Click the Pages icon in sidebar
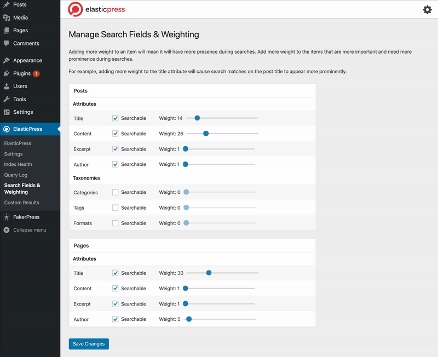This screenshot has height=357, width=438. pyautogui.click(x=7, y=31)
